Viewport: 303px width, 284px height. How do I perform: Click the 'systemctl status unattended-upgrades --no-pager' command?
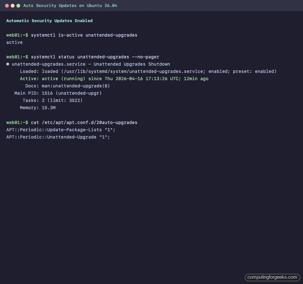point(95,57)
